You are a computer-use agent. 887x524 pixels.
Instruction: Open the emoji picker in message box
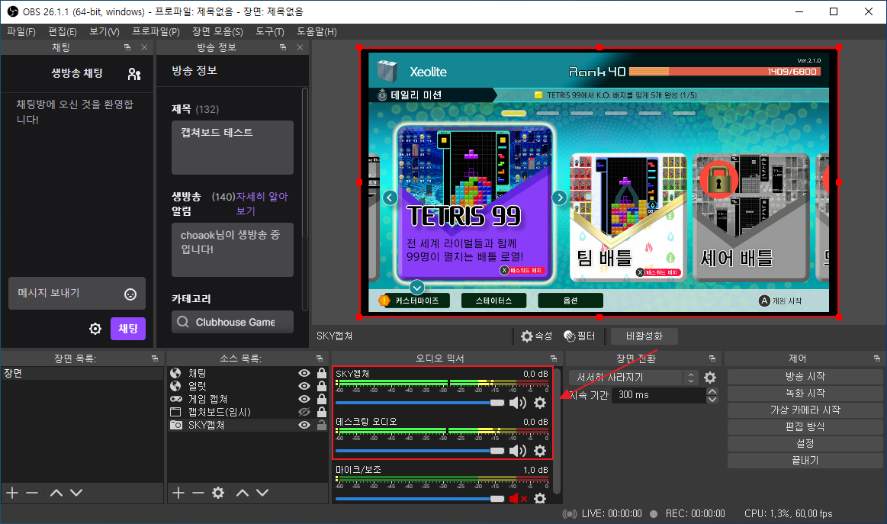(130, 294)
